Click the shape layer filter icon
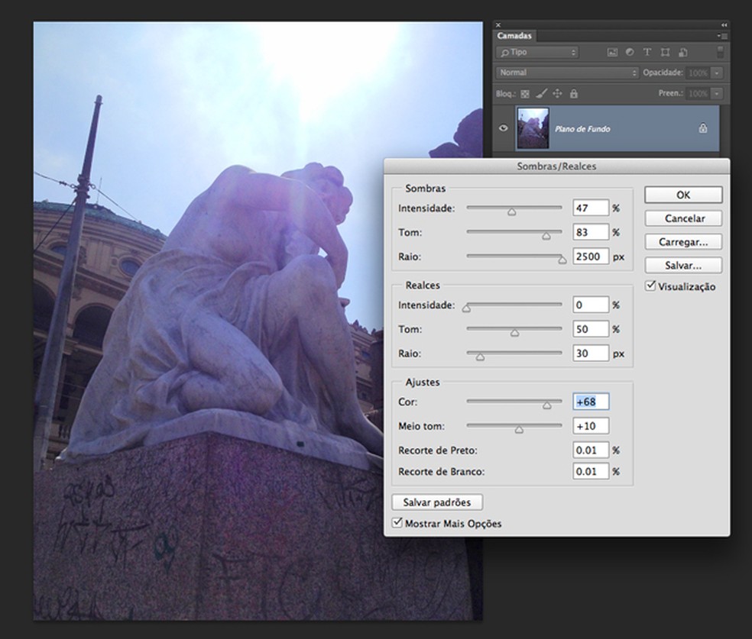 [665, 53]
